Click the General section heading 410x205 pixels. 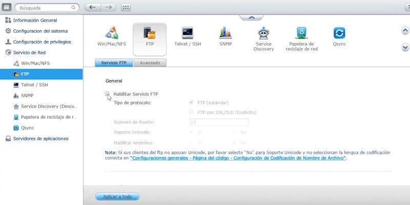pyautogui.click(x=114, y=81)
